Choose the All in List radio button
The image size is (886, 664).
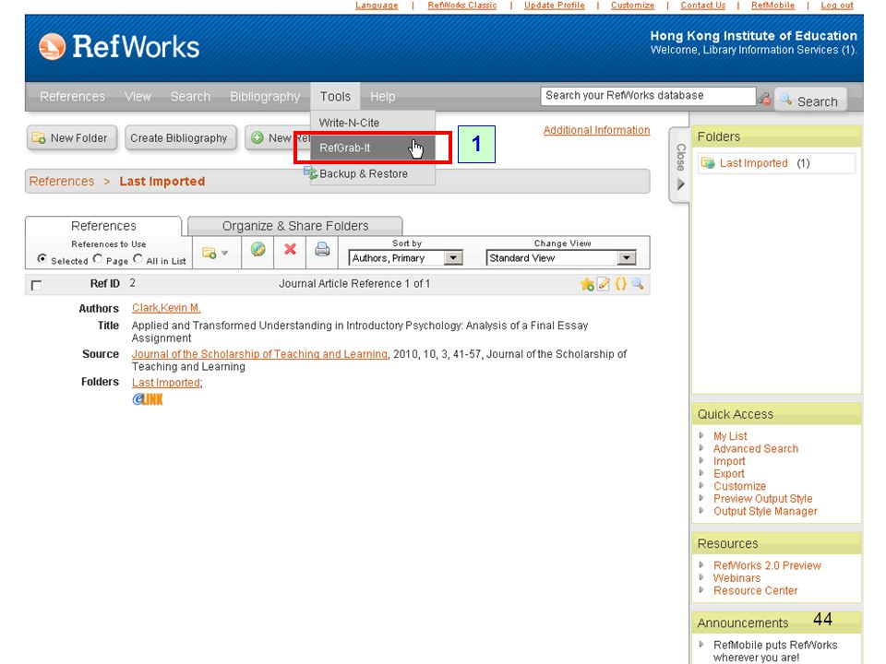[x=138, y=258]
